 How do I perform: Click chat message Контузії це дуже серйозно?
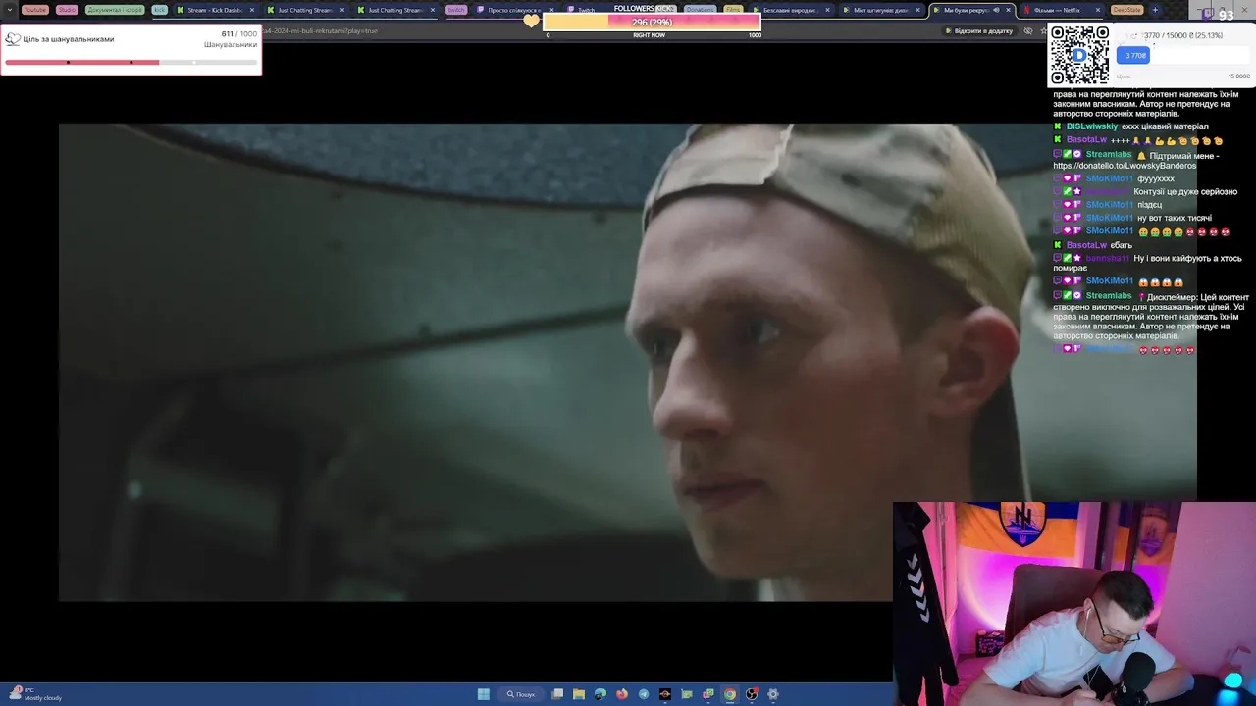click(1185, 192)
